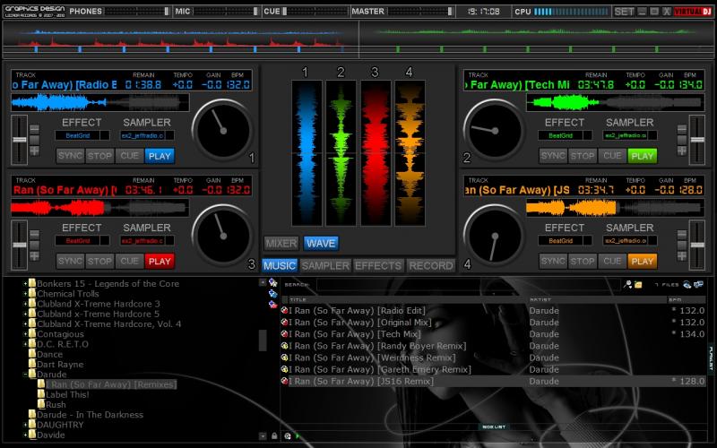Click the lock icon below folder tree
This screenshot has height=448, width=717.
pos(274,436)
